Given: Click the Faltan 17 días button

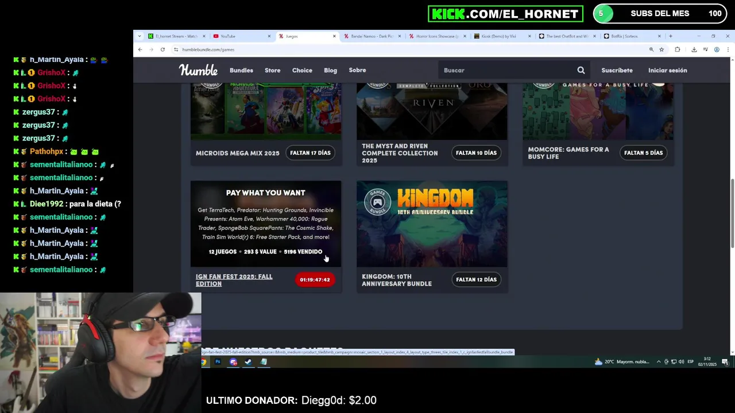Looking at the screenshot, I should click(x=310, y=153).
